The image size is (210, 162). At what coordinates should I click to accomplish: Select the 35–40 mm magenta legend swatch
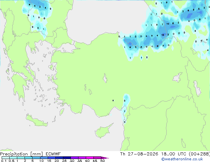point(82,158)
